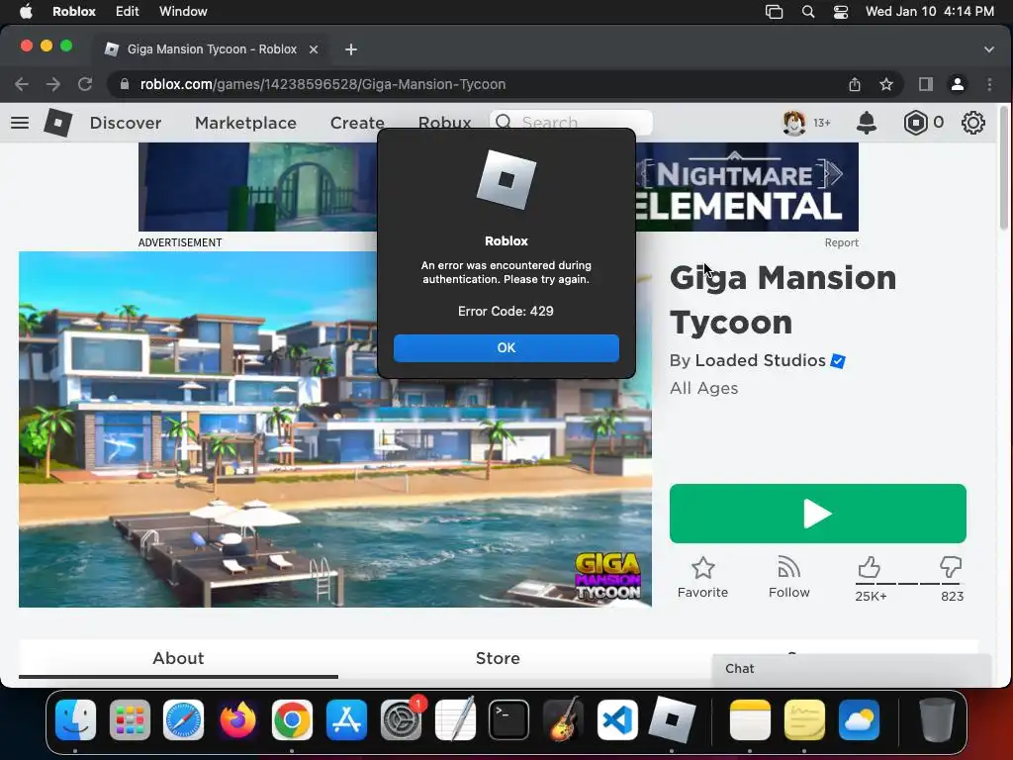Open Spotlight search in menu bar
This screenshot has width=1013, height=760.
click(807, 12)
